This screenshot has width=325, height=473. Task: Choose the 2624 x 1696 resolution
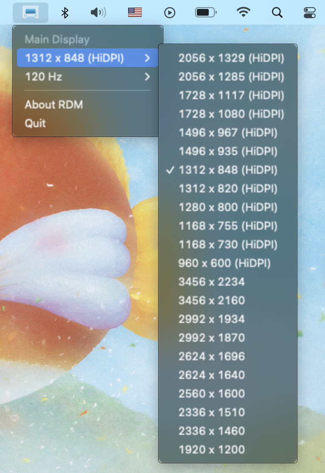[x=228, y=356]
